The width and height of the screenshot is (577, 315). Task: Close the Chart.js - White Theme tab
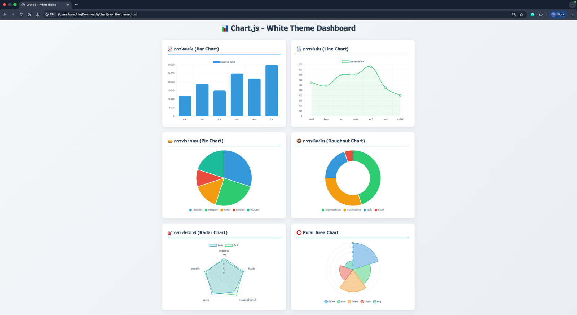68,5
